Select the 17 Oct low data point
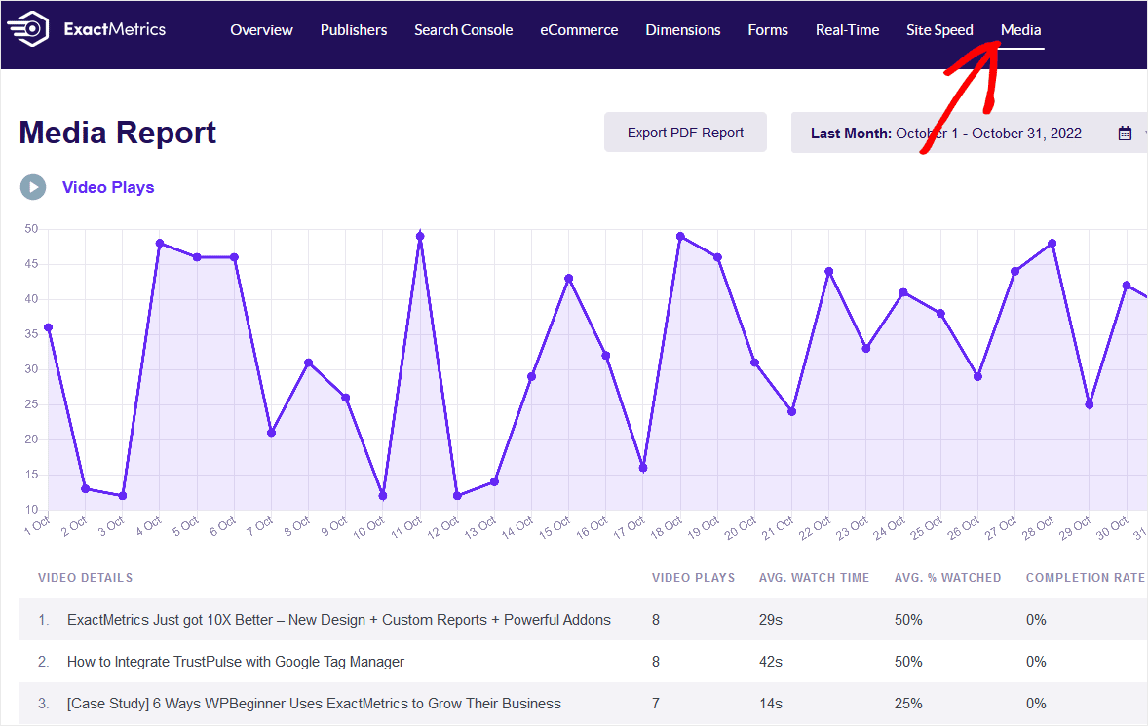1148x726 pixels. 643,468
